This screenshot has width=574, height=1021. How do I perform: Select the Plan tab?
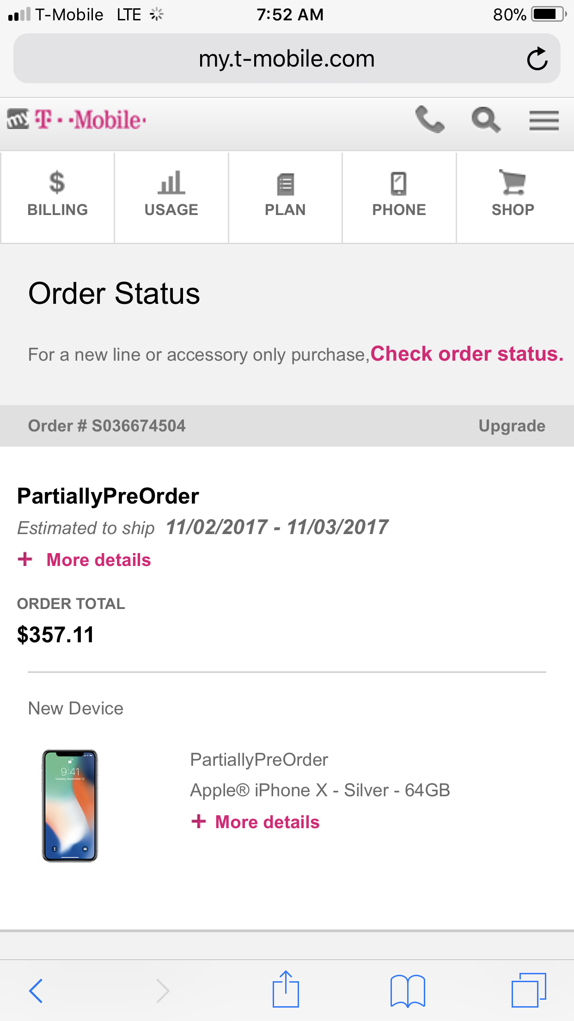click(x=285, y=197)
